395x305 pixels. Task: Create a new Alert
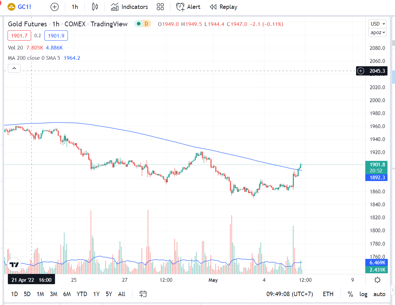tap(188, 7)
